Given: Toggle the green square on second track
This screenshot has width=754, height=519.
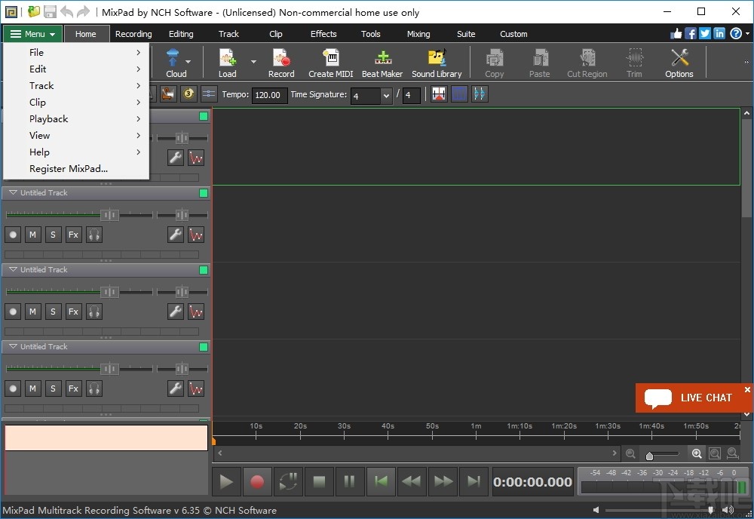Looking at the screenshot, I should [203, 193].
